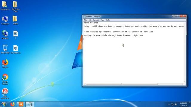Screen dimensions: 191x107
Task: Place cursor in 'Hello Friends' line
Action: [91, 23]
